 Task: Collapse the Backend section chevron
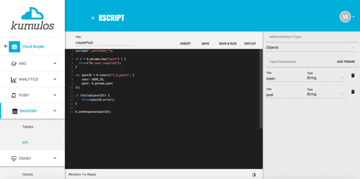pyautogui.click(x=55, y=111)
